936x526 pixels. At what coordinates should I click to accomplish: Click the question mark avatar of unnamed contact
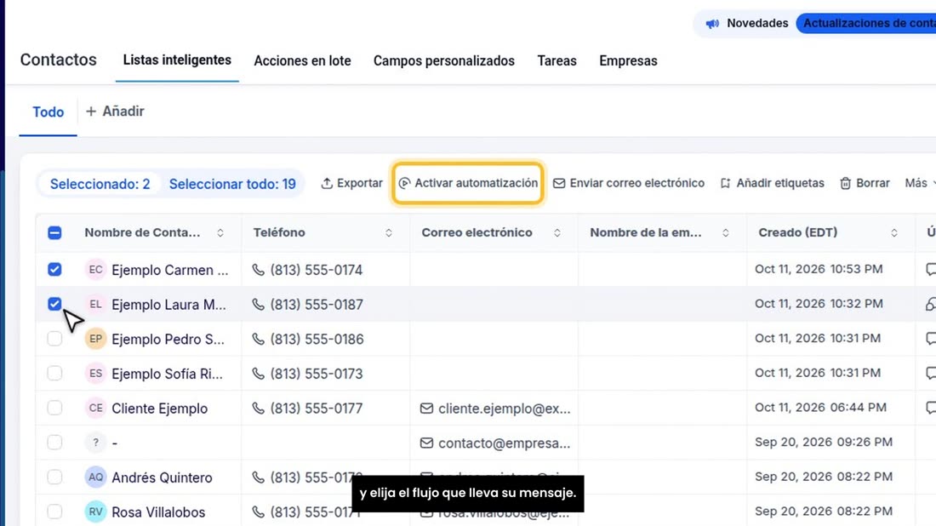pyautogui.click(x=95, y=443)
